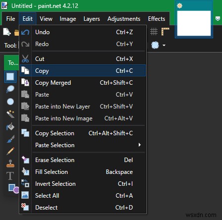Choose Invert Selection menu entry
The image size is (222, 220).
(83, 184)
